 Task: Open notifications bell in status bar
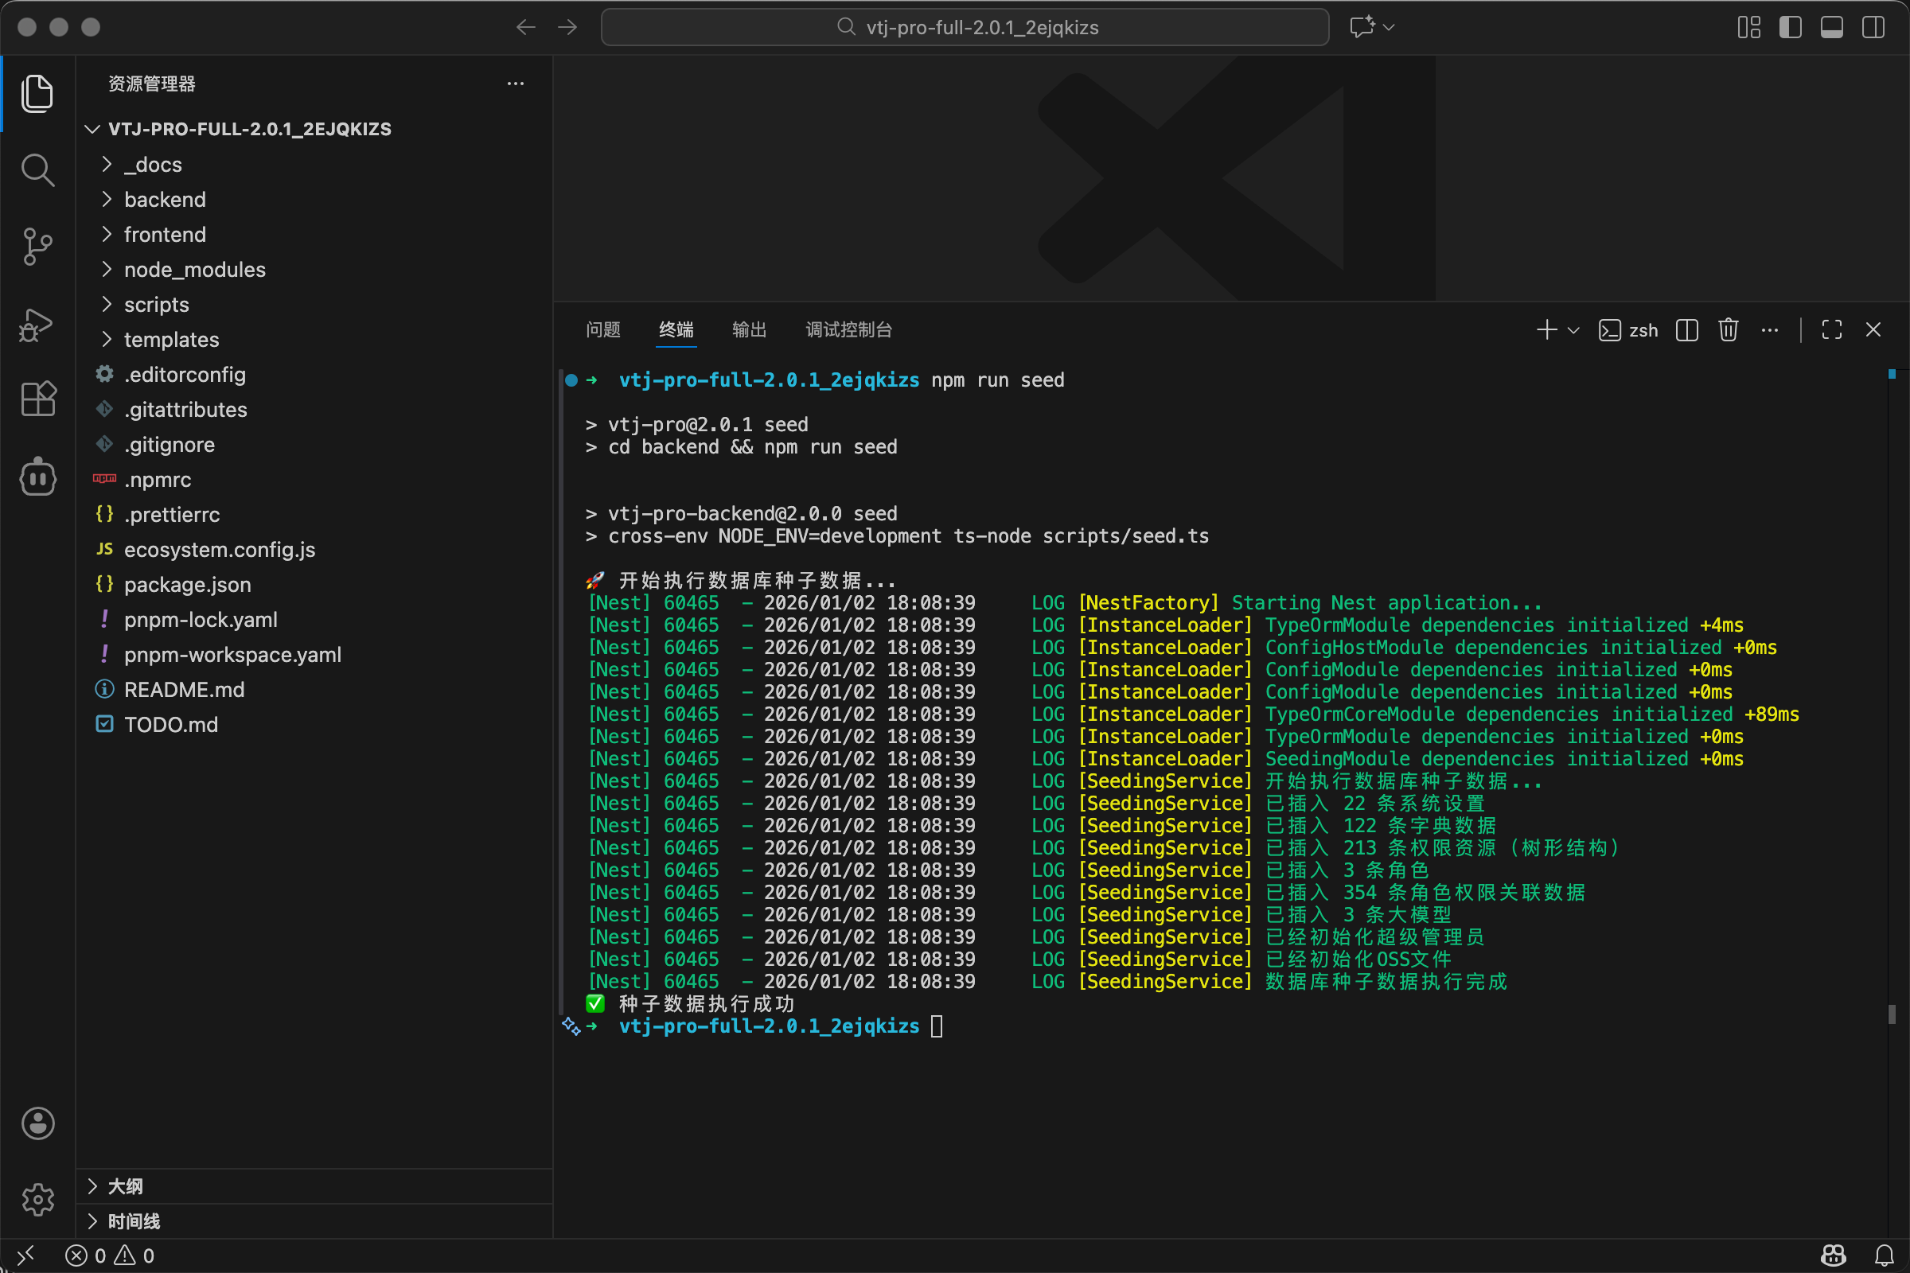point(1885,1255)
